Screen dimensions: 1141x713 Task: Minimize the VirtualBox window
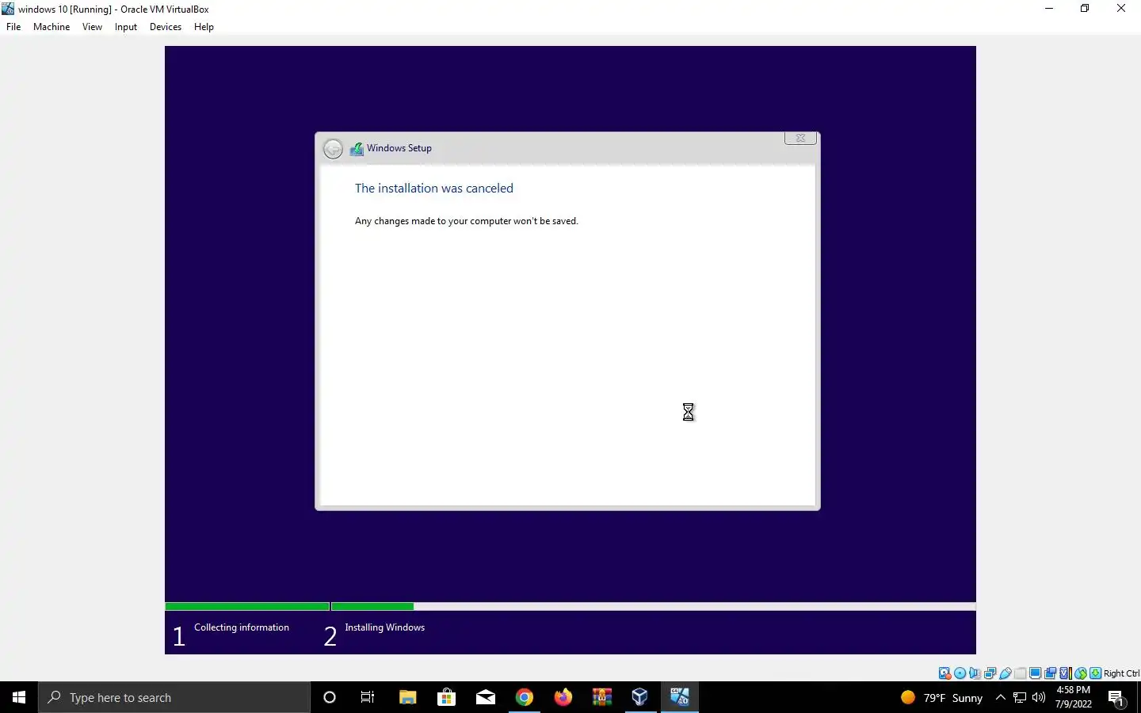[1049, 9]
